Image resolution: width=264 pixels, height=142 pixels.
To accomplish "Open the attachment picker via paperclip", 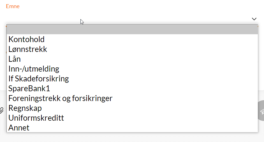I will pyautogui.click(x=2, y=110).
